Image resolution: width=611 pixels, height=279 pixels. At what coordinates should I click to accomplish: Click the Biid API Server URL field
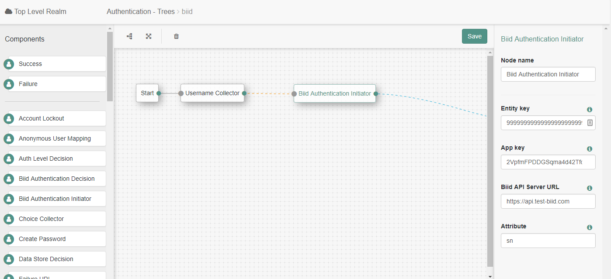tap(548, 201)
